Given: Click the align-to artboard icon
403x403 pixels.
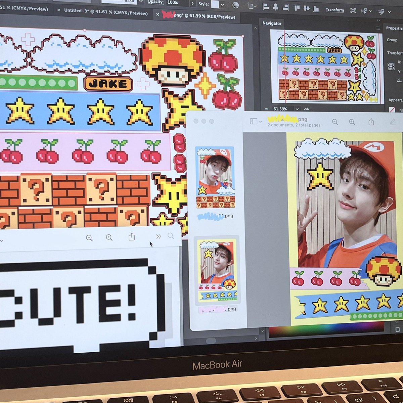Looking at the screenshot, I should pos(250,6).
